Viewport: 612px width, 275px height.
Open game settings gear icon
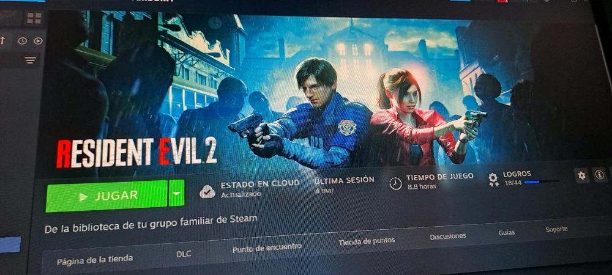pos(581,175)
